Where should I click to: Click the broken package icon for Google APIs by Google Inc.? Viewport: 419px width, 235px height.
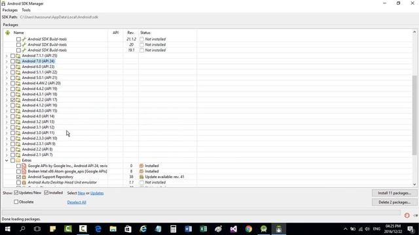24,166
